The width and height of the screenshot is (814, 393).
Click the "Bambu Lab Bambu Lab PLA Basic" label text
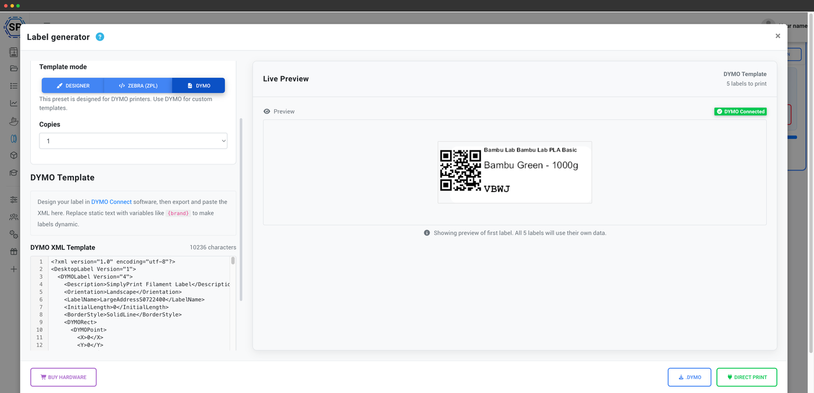click(530, 150)
